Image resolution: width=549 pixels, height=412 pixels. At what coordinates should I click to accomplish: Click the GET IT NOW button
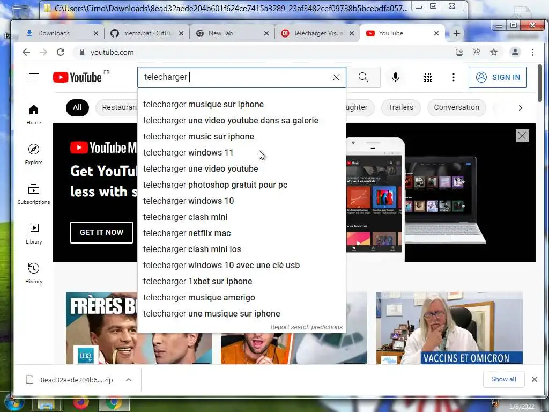pyautogui.click(x=101, y=232)
